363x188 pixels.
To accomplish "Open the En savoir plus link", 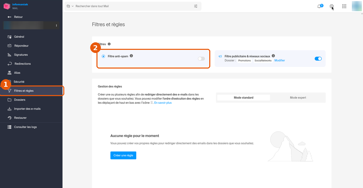I will [163, 103].
